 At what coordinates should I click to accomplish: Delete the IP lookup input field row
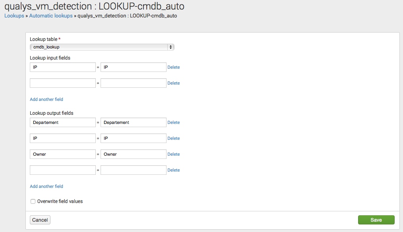(x=173, y=67)
